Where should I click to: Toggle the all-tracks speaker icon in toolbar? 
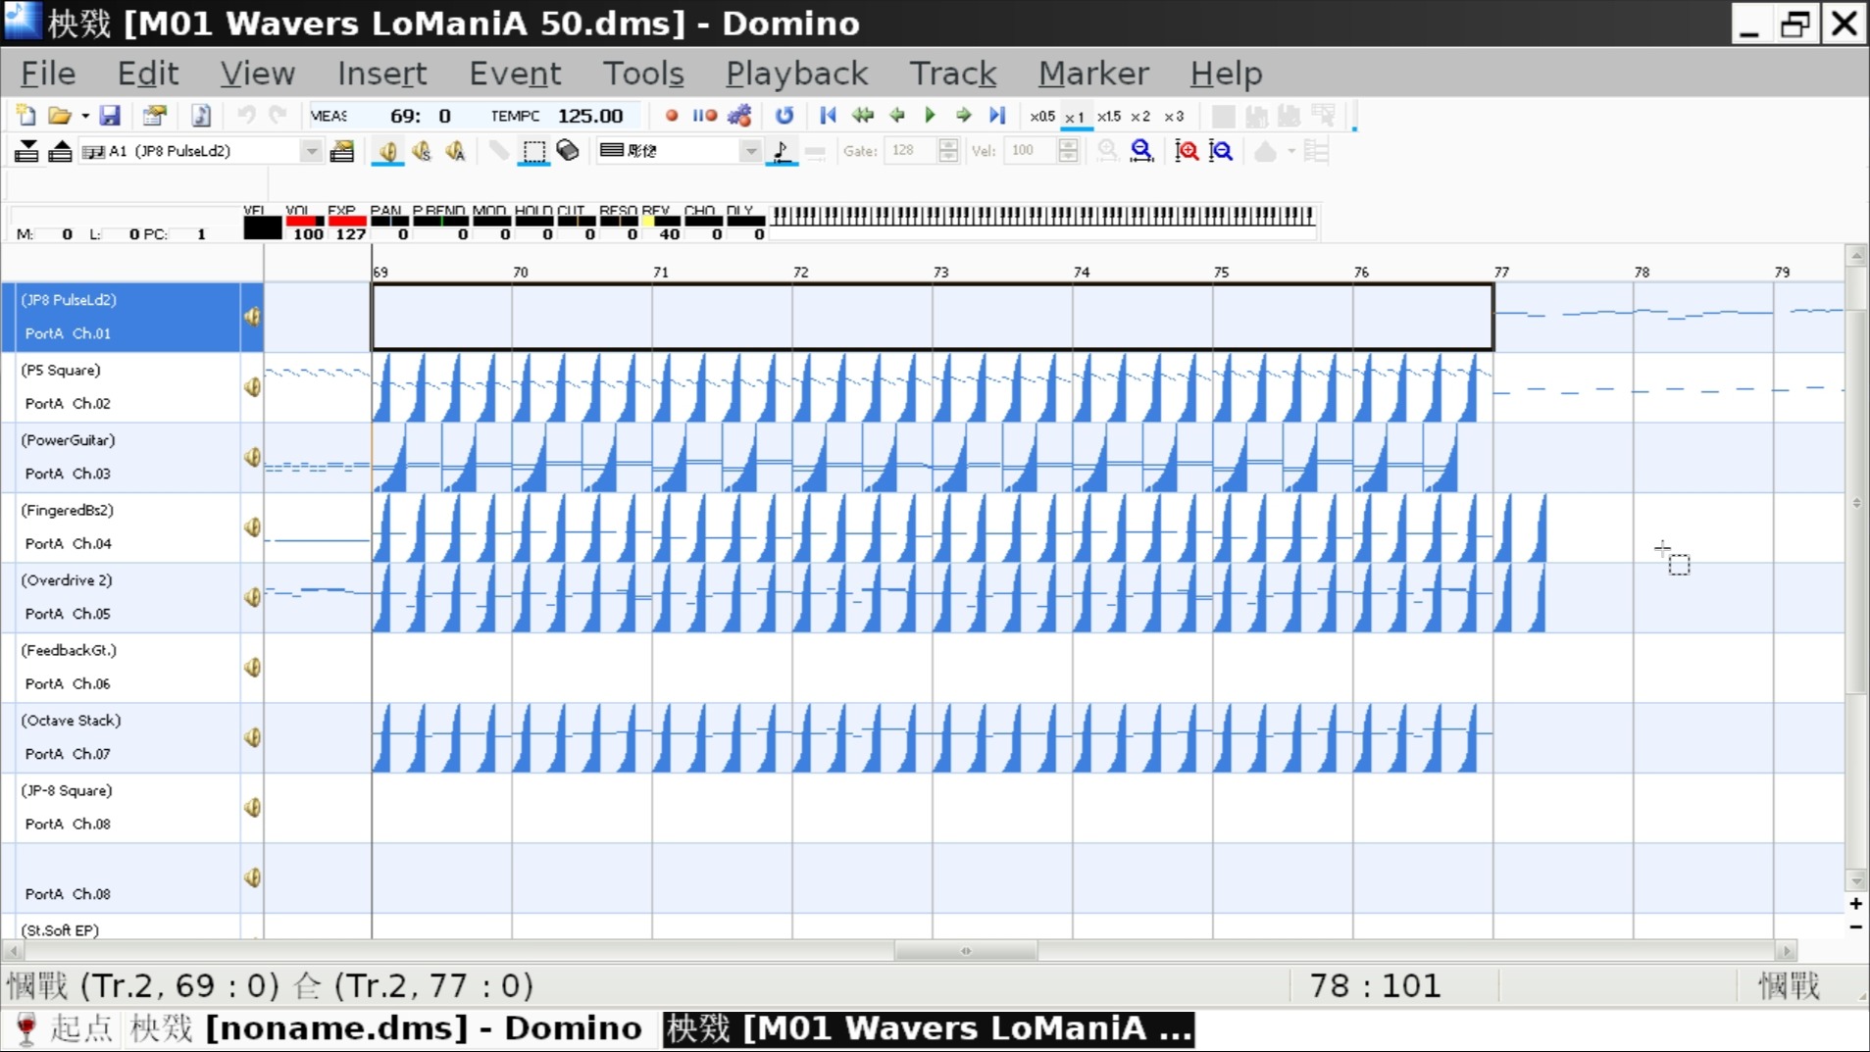tap(455, 151)
